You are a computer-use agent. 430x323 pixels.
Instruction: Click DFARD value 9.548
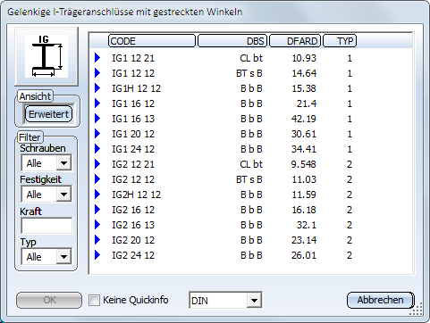point(304,164)
